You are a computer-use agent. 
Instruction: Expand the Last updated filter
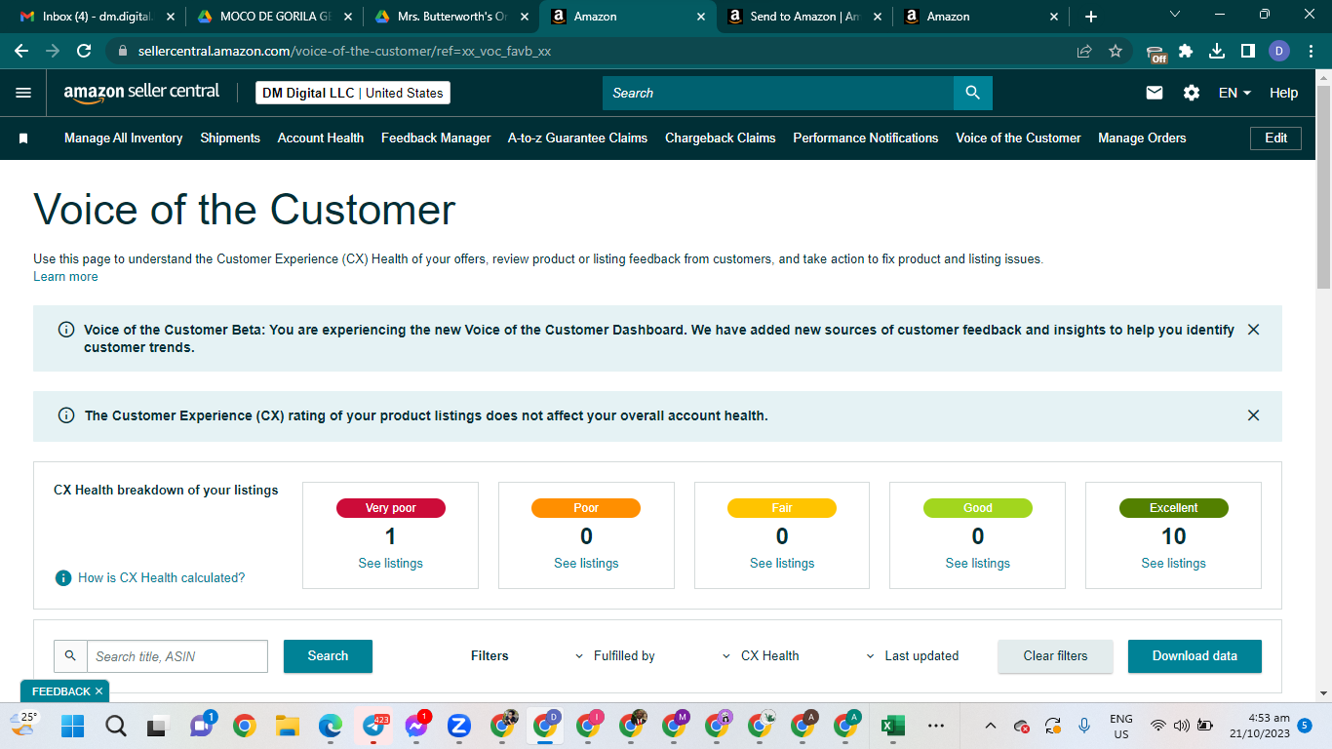pos(913,656)
